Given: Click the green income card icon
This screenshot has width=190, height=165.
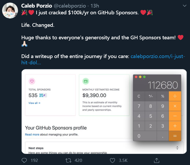Looking at the screenshot, I should coord(85,81).
